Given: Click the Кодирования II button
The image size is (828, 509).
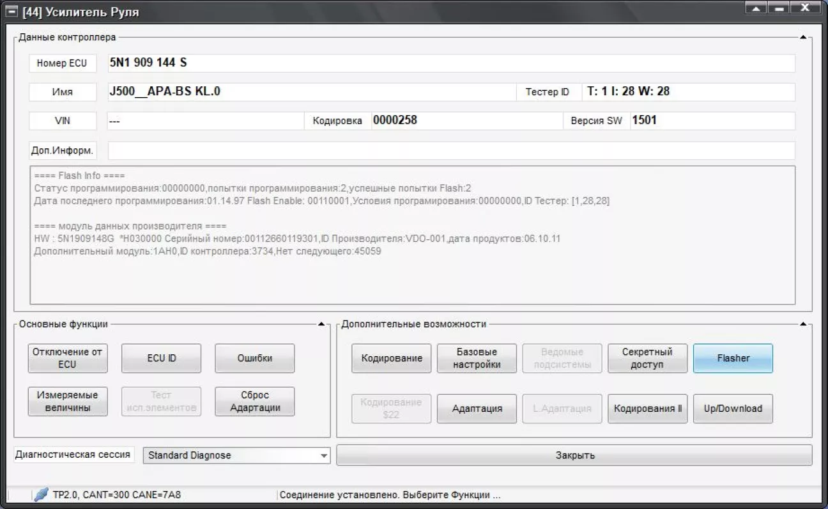Looking at the screenshot, I should tap(647, 409).
